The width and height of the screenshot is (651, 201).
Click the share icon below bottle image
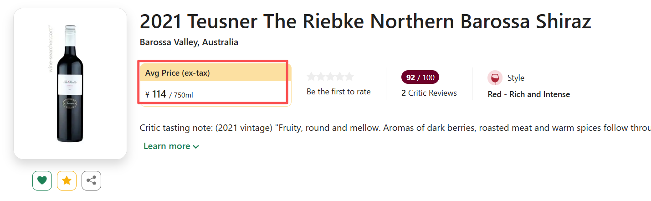[x=91, y=180]
